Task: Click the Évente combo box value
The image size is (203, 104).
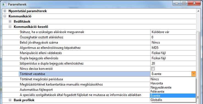Action: coord(171,74)
